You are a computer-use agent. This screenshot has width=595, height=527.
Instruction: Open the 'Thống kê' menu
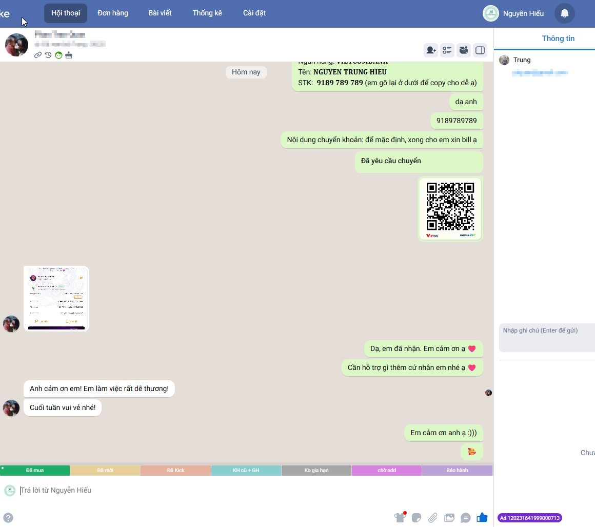[207, 13]
